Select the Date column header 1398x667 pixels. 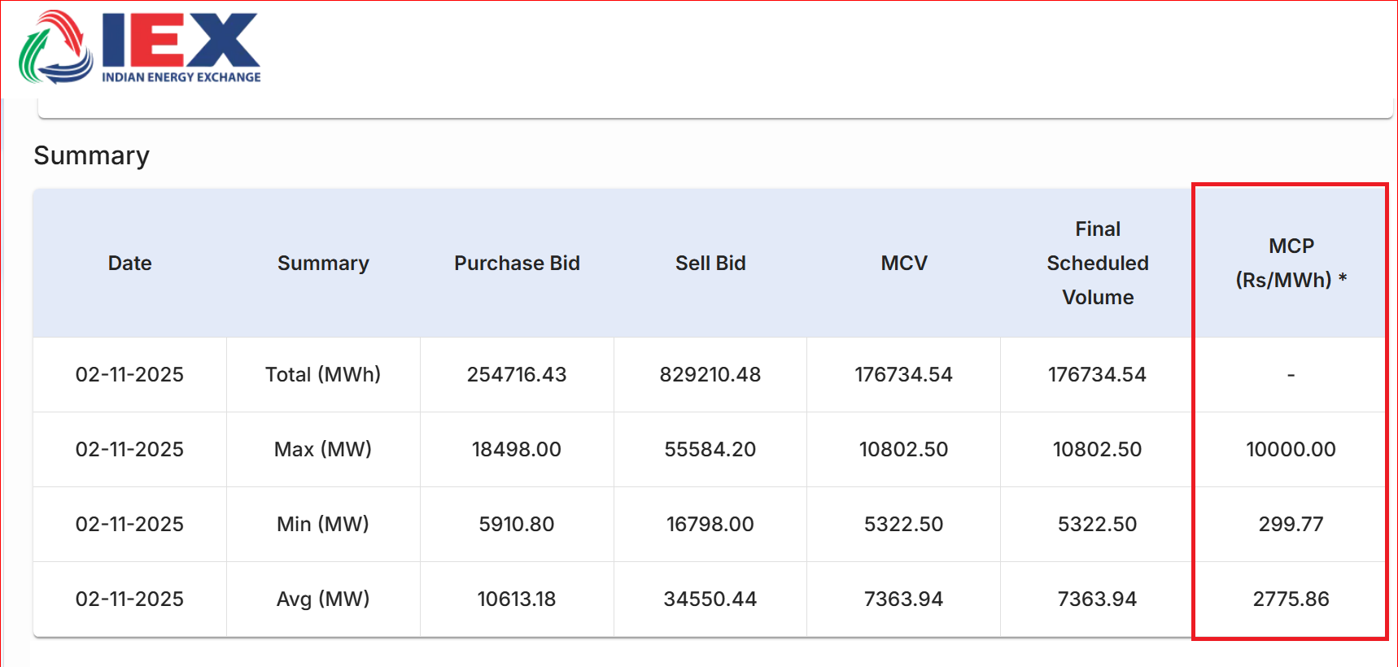pos(129,263)
